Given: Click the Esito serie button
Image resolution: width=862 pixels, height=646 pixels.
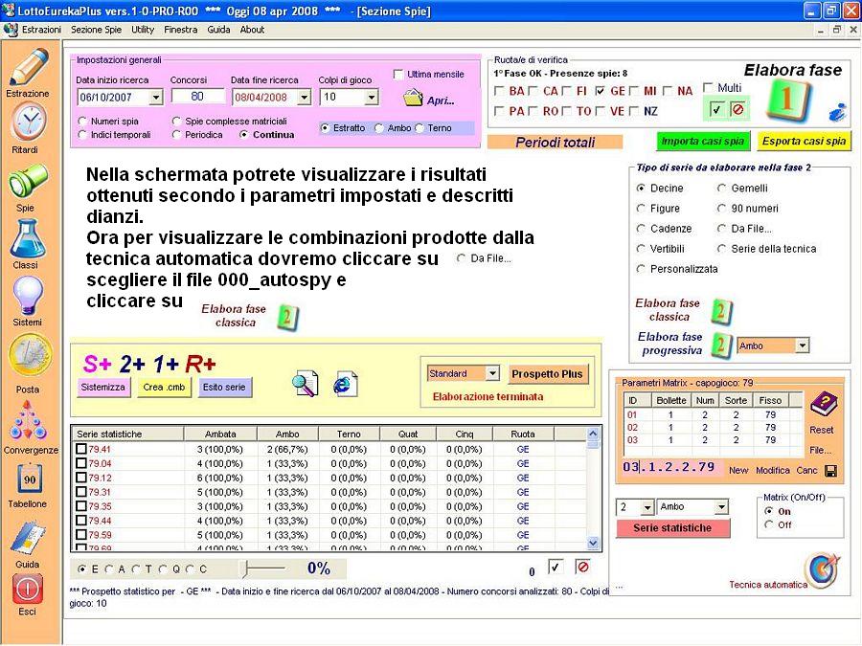Looking at the screenshot, I should pyautogui.click(x=224, y=388).
